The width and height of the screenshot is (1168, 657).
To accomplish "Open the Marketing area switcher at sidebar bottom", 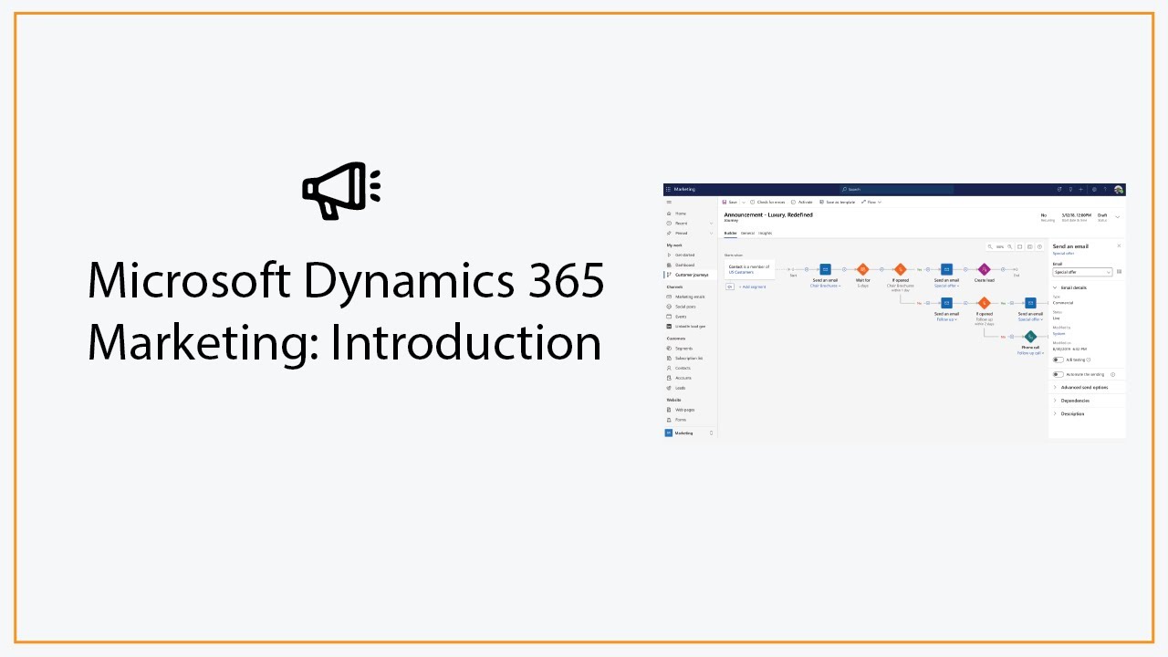I will [690, 433].
